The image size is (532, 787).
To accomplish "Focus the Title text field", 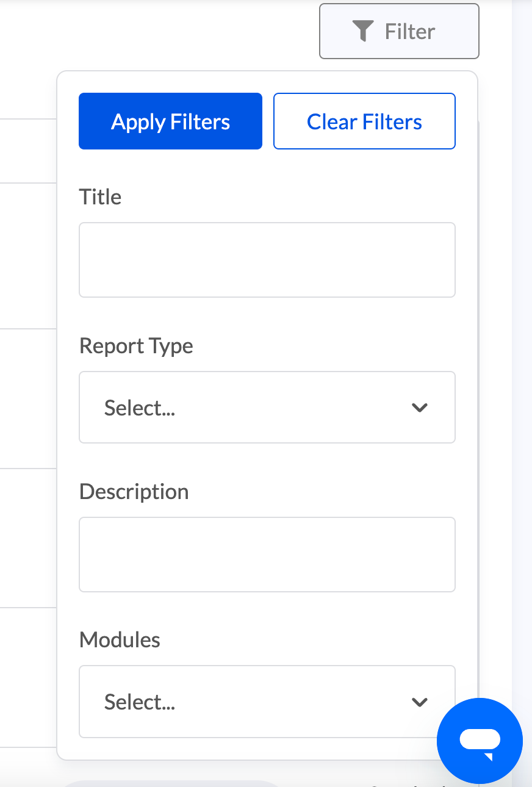I will click(267, 260).
